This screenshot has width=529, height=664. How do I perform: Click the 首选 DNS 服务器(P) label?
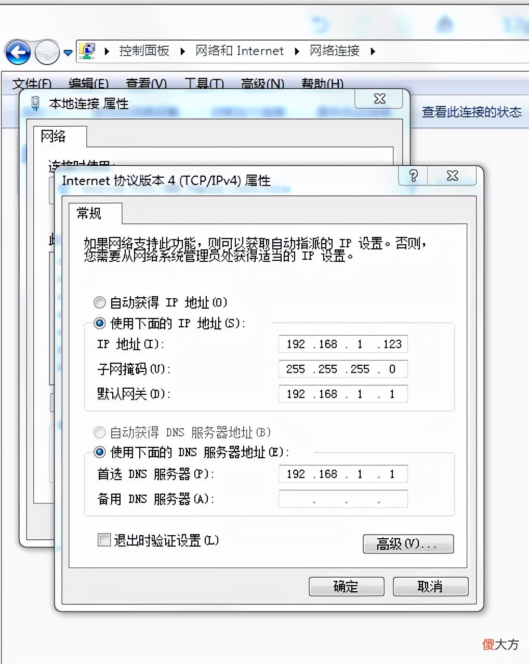[x=156, y=474]
